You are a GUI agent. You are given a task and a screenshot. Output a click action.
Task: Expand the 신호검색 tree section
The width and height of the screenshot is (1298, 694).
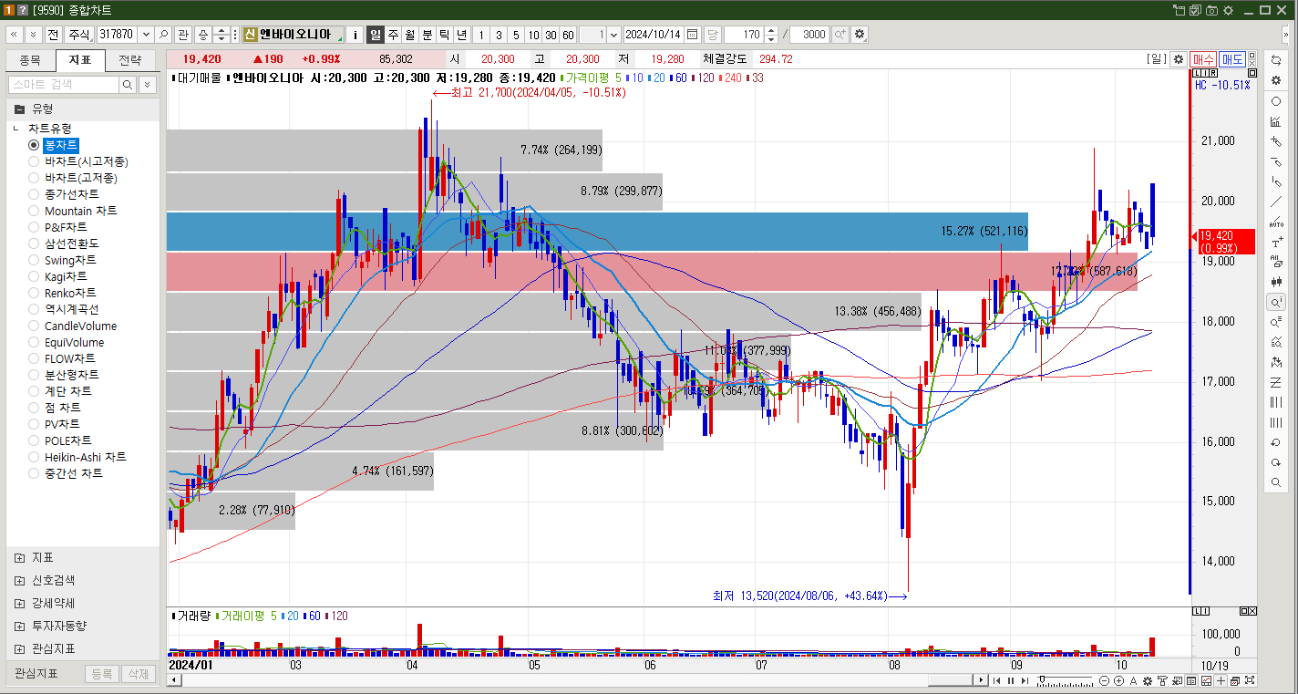pyautogui.click(x=19, y=580)
